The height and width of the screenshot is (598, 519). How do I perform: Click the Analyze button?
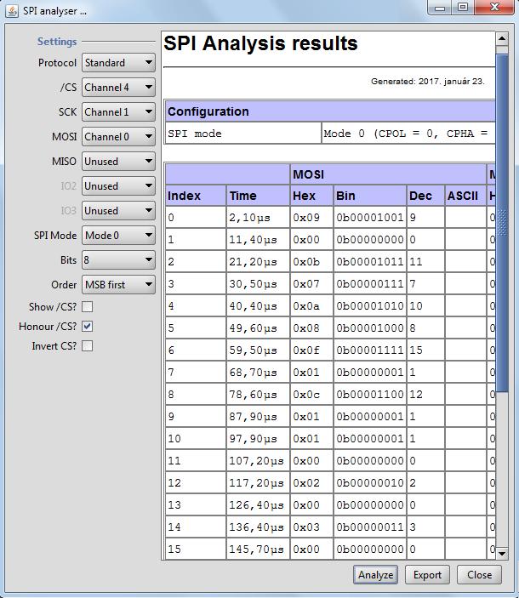tap(375, 575)
